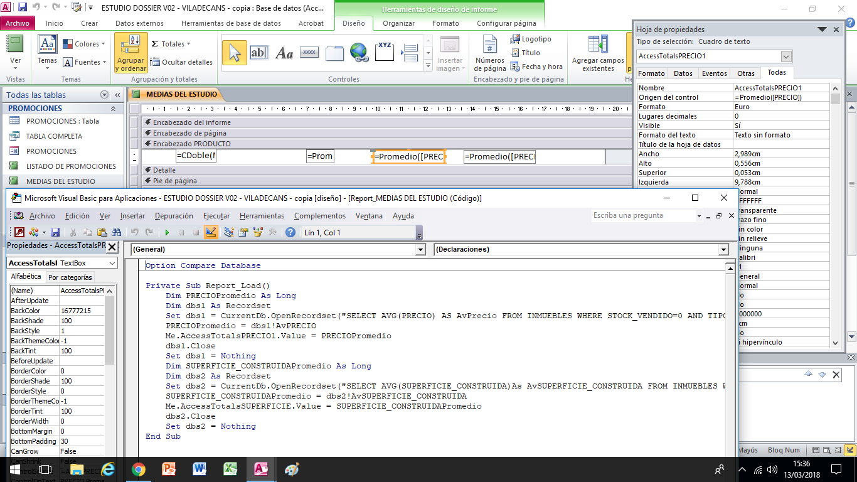Open the Project Explorer icon in VBA toolbar
This screenshot has width=857, height=482.
[x=228, y=232]
